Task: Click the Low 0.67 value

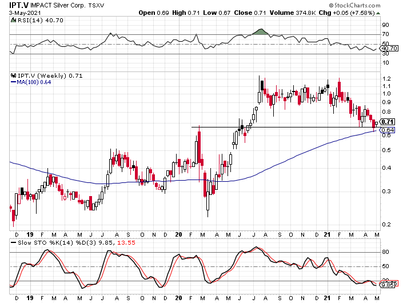Action: tap(217, 13)
